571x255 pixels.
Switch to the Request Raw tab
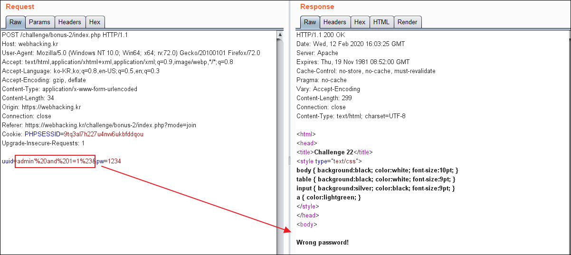coord(16,22)
